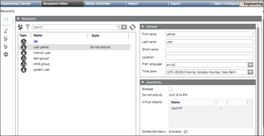Screen dimensions: 264x136
Task: Click the add single recipient icon
Action: 6,31
